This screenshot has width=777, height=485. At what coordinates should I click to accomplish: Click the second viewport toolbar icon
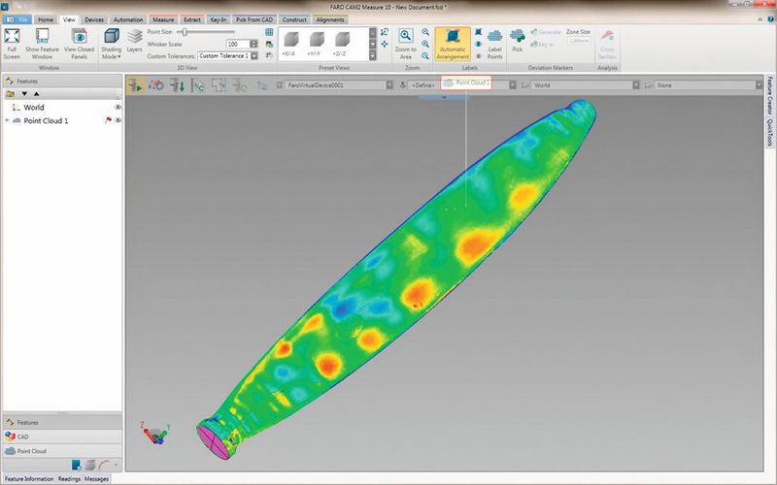pos(156,85)
